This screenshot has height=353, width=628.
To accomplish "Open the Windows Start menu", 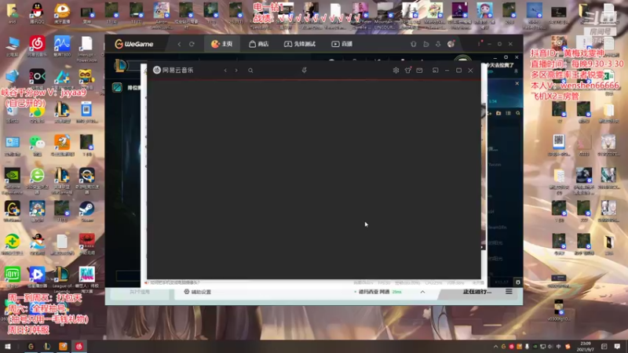I will pyautogui.click(x=8, y=347).
